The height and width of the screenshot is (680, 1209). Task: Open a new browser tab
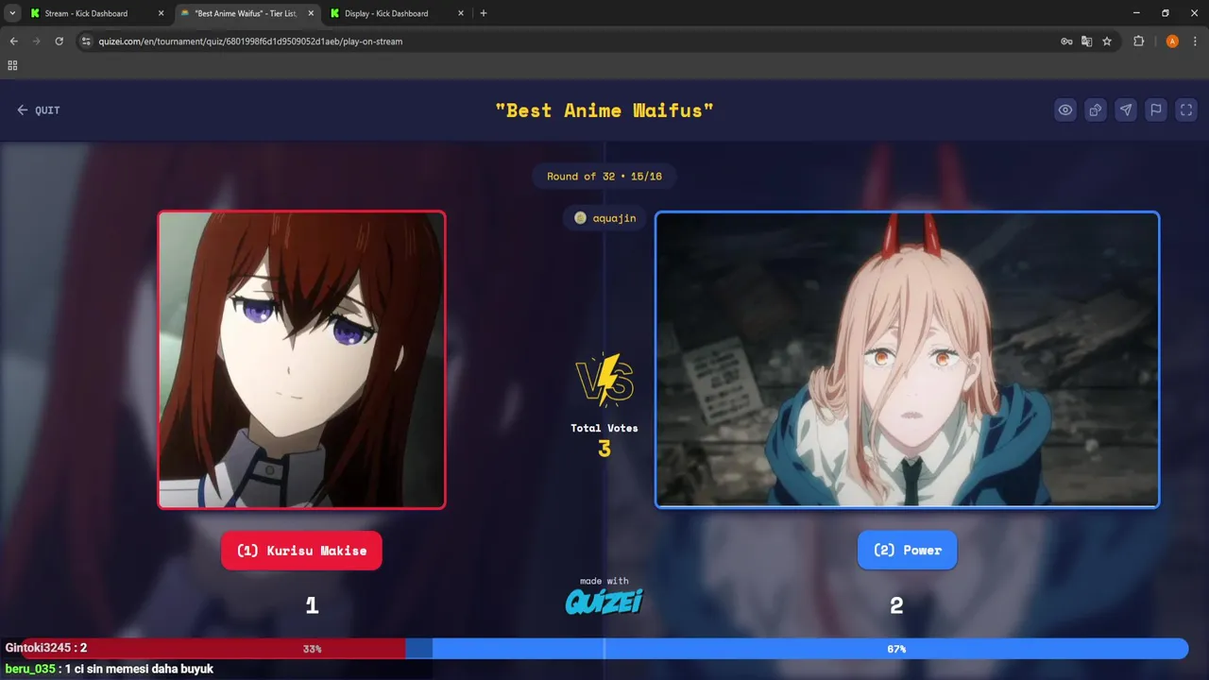point(484,13)
